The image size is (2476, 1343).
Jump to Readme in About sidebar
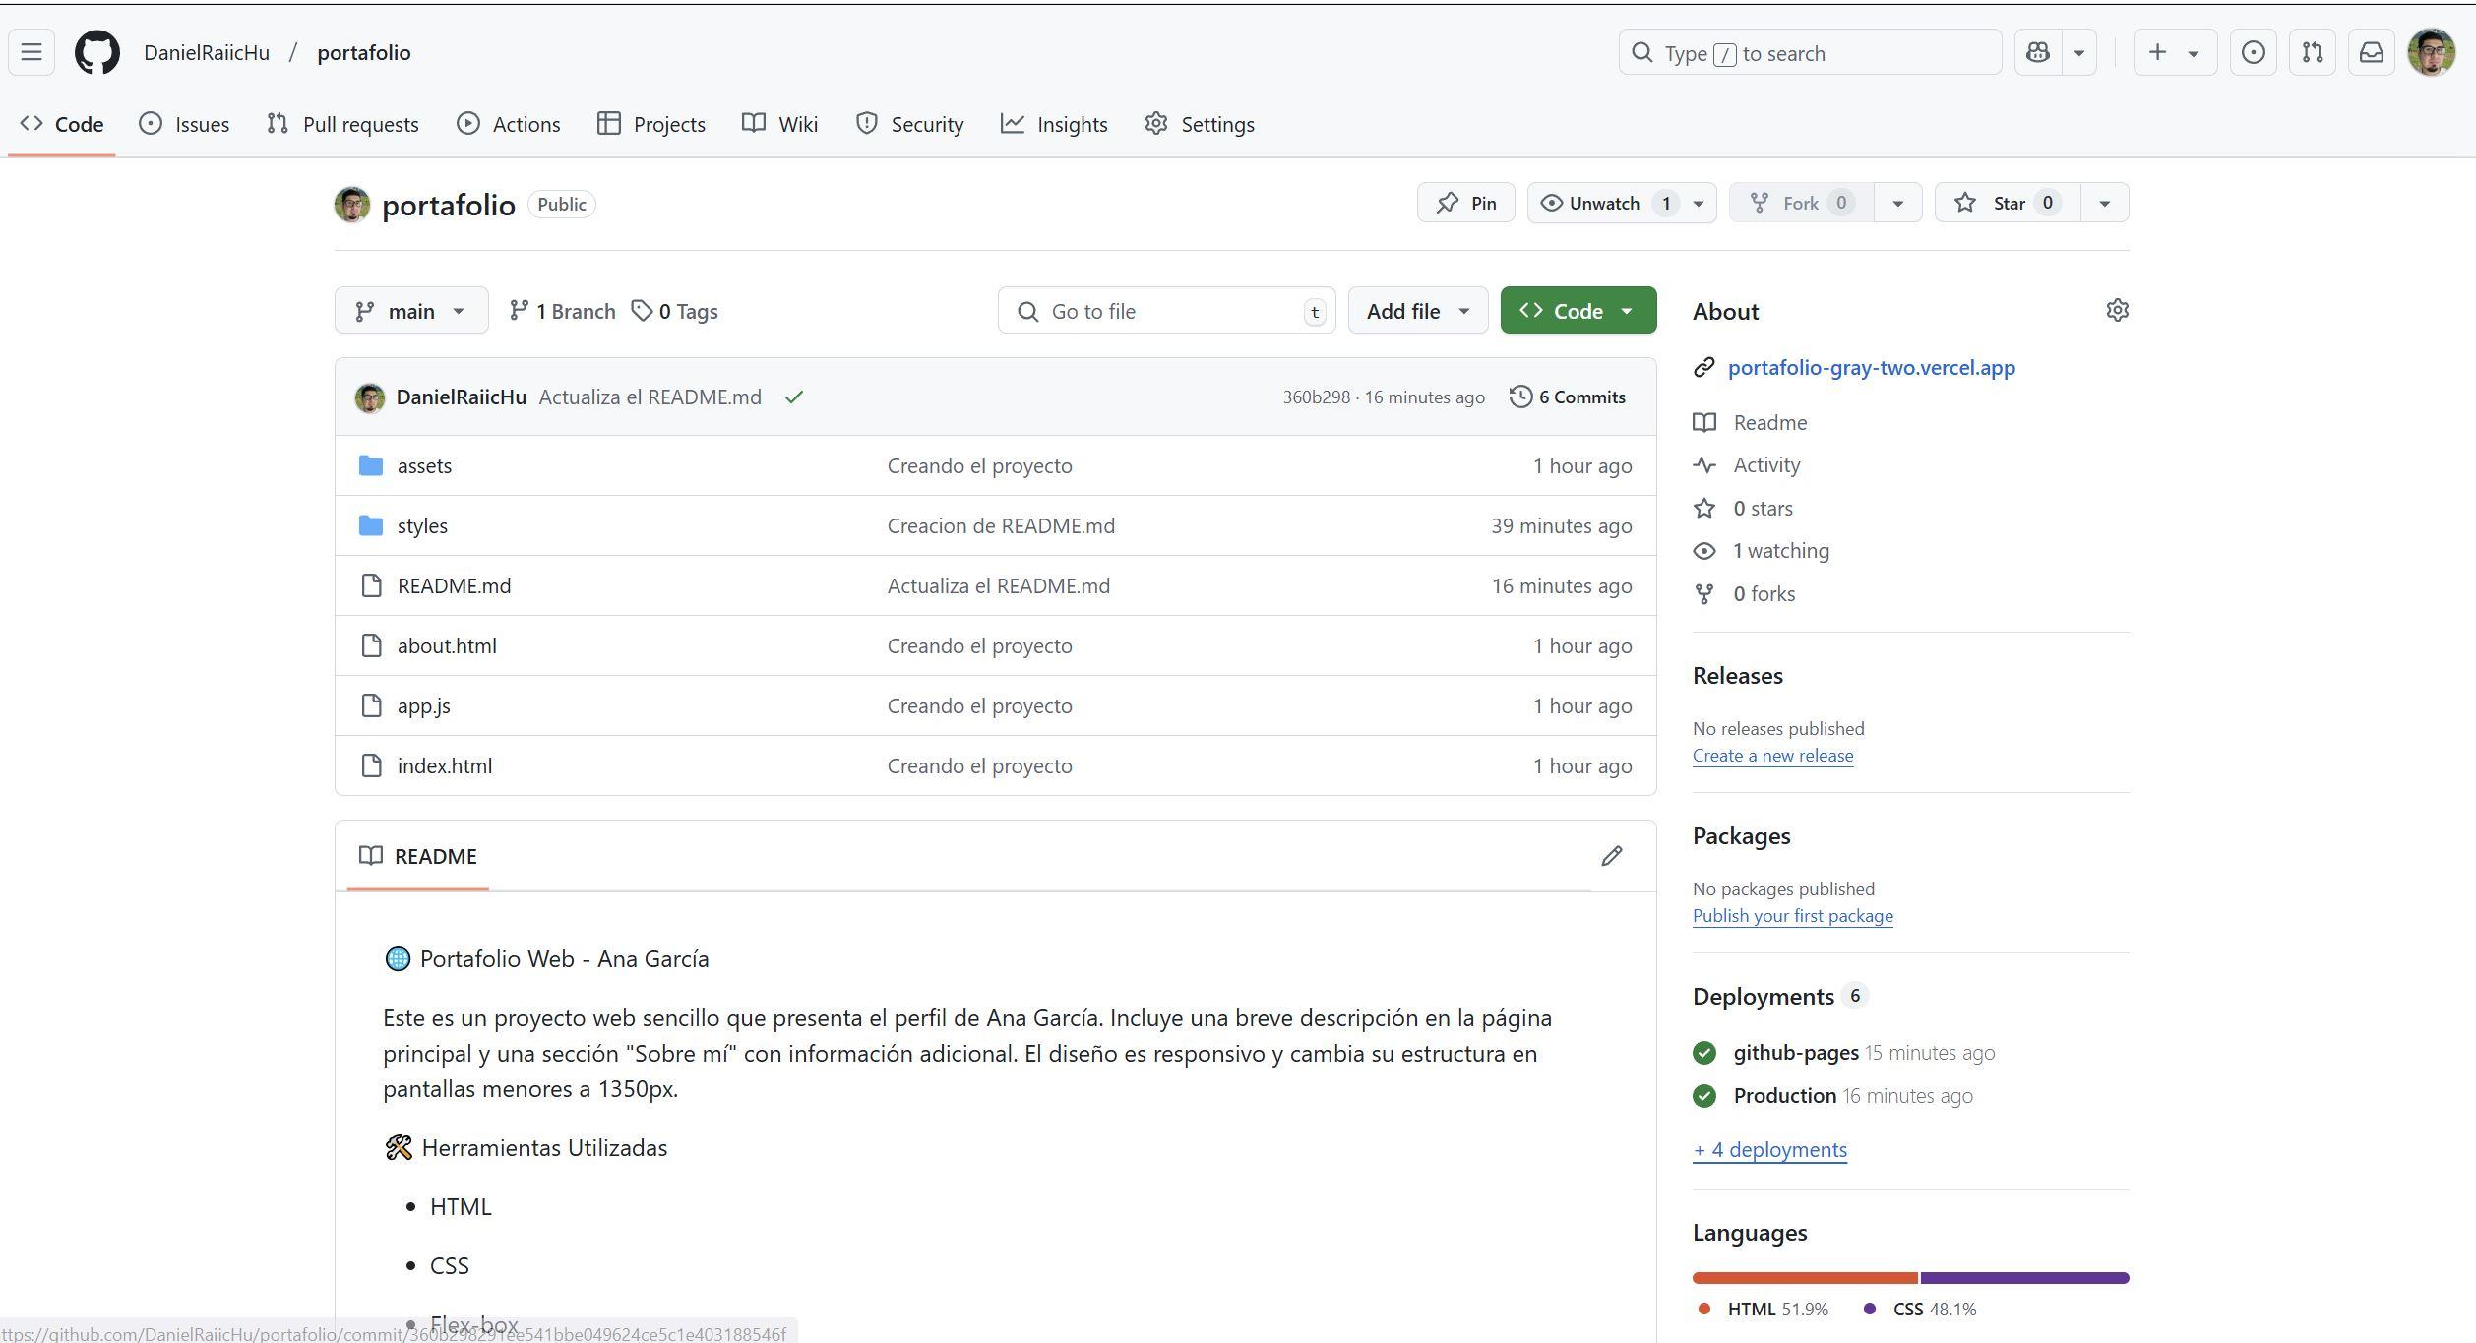click(1751, 423)
